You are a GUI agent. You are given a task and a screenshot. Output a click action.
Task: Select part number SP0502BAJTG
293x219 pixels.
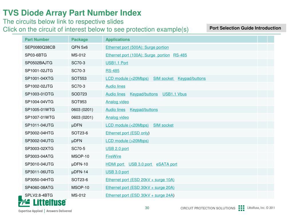tap(39, 63)
